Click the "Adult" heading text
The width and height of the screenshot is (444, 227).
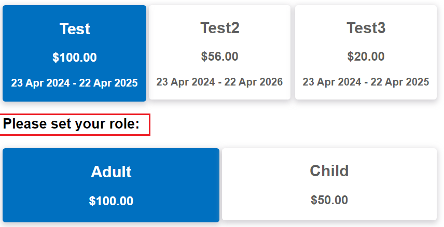pos(111,172)
